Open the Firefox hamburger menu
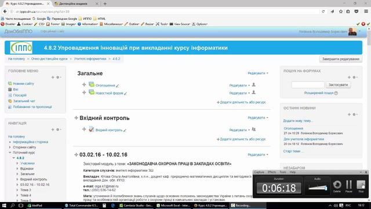 pos(366,12)
